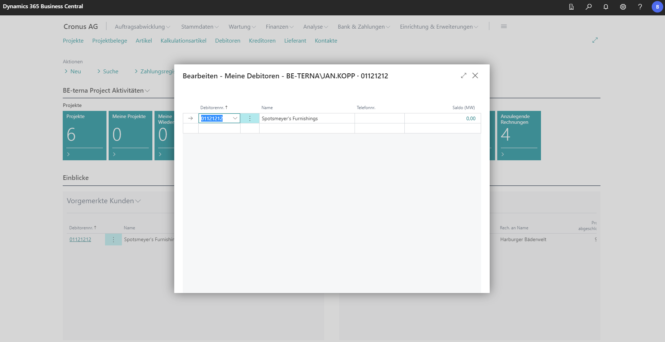Open the Stammdaten menu
Image resolution: width=665 pixels, height=342 pixels.
(200, 27)
